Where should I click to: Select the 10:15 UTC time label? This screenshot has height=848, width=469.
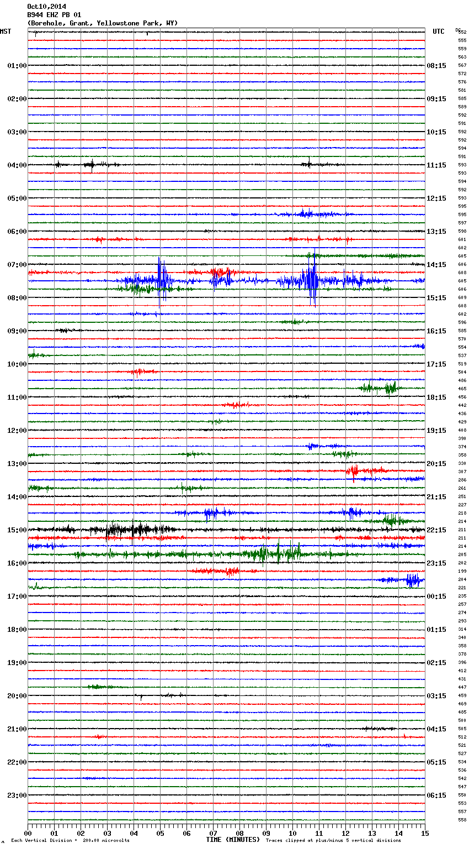pyautogui.click(x=436, y=132)
